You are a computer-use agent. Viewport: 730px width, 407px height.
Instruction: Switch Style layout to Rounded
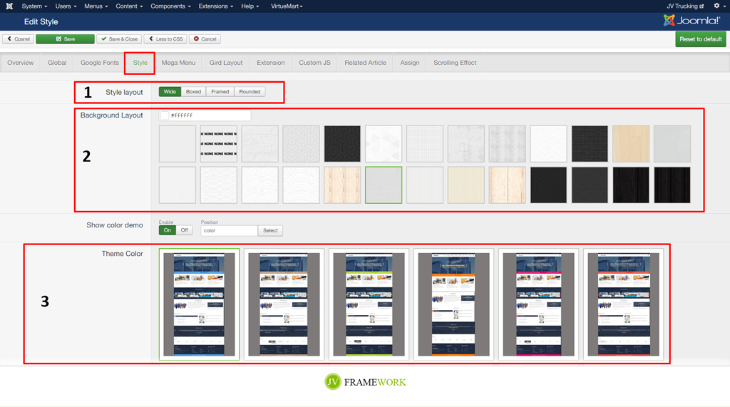(250, 92)
